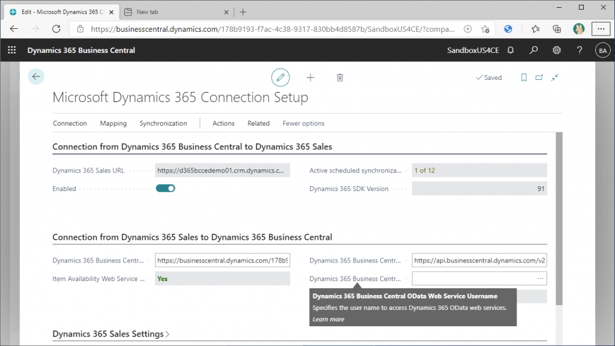Click the address bar circled-plus icon

tap(467, 29)
